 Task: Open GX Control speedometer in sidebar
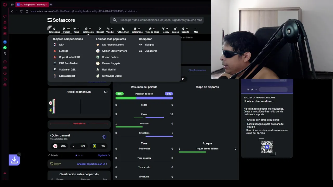pos(5,16)
